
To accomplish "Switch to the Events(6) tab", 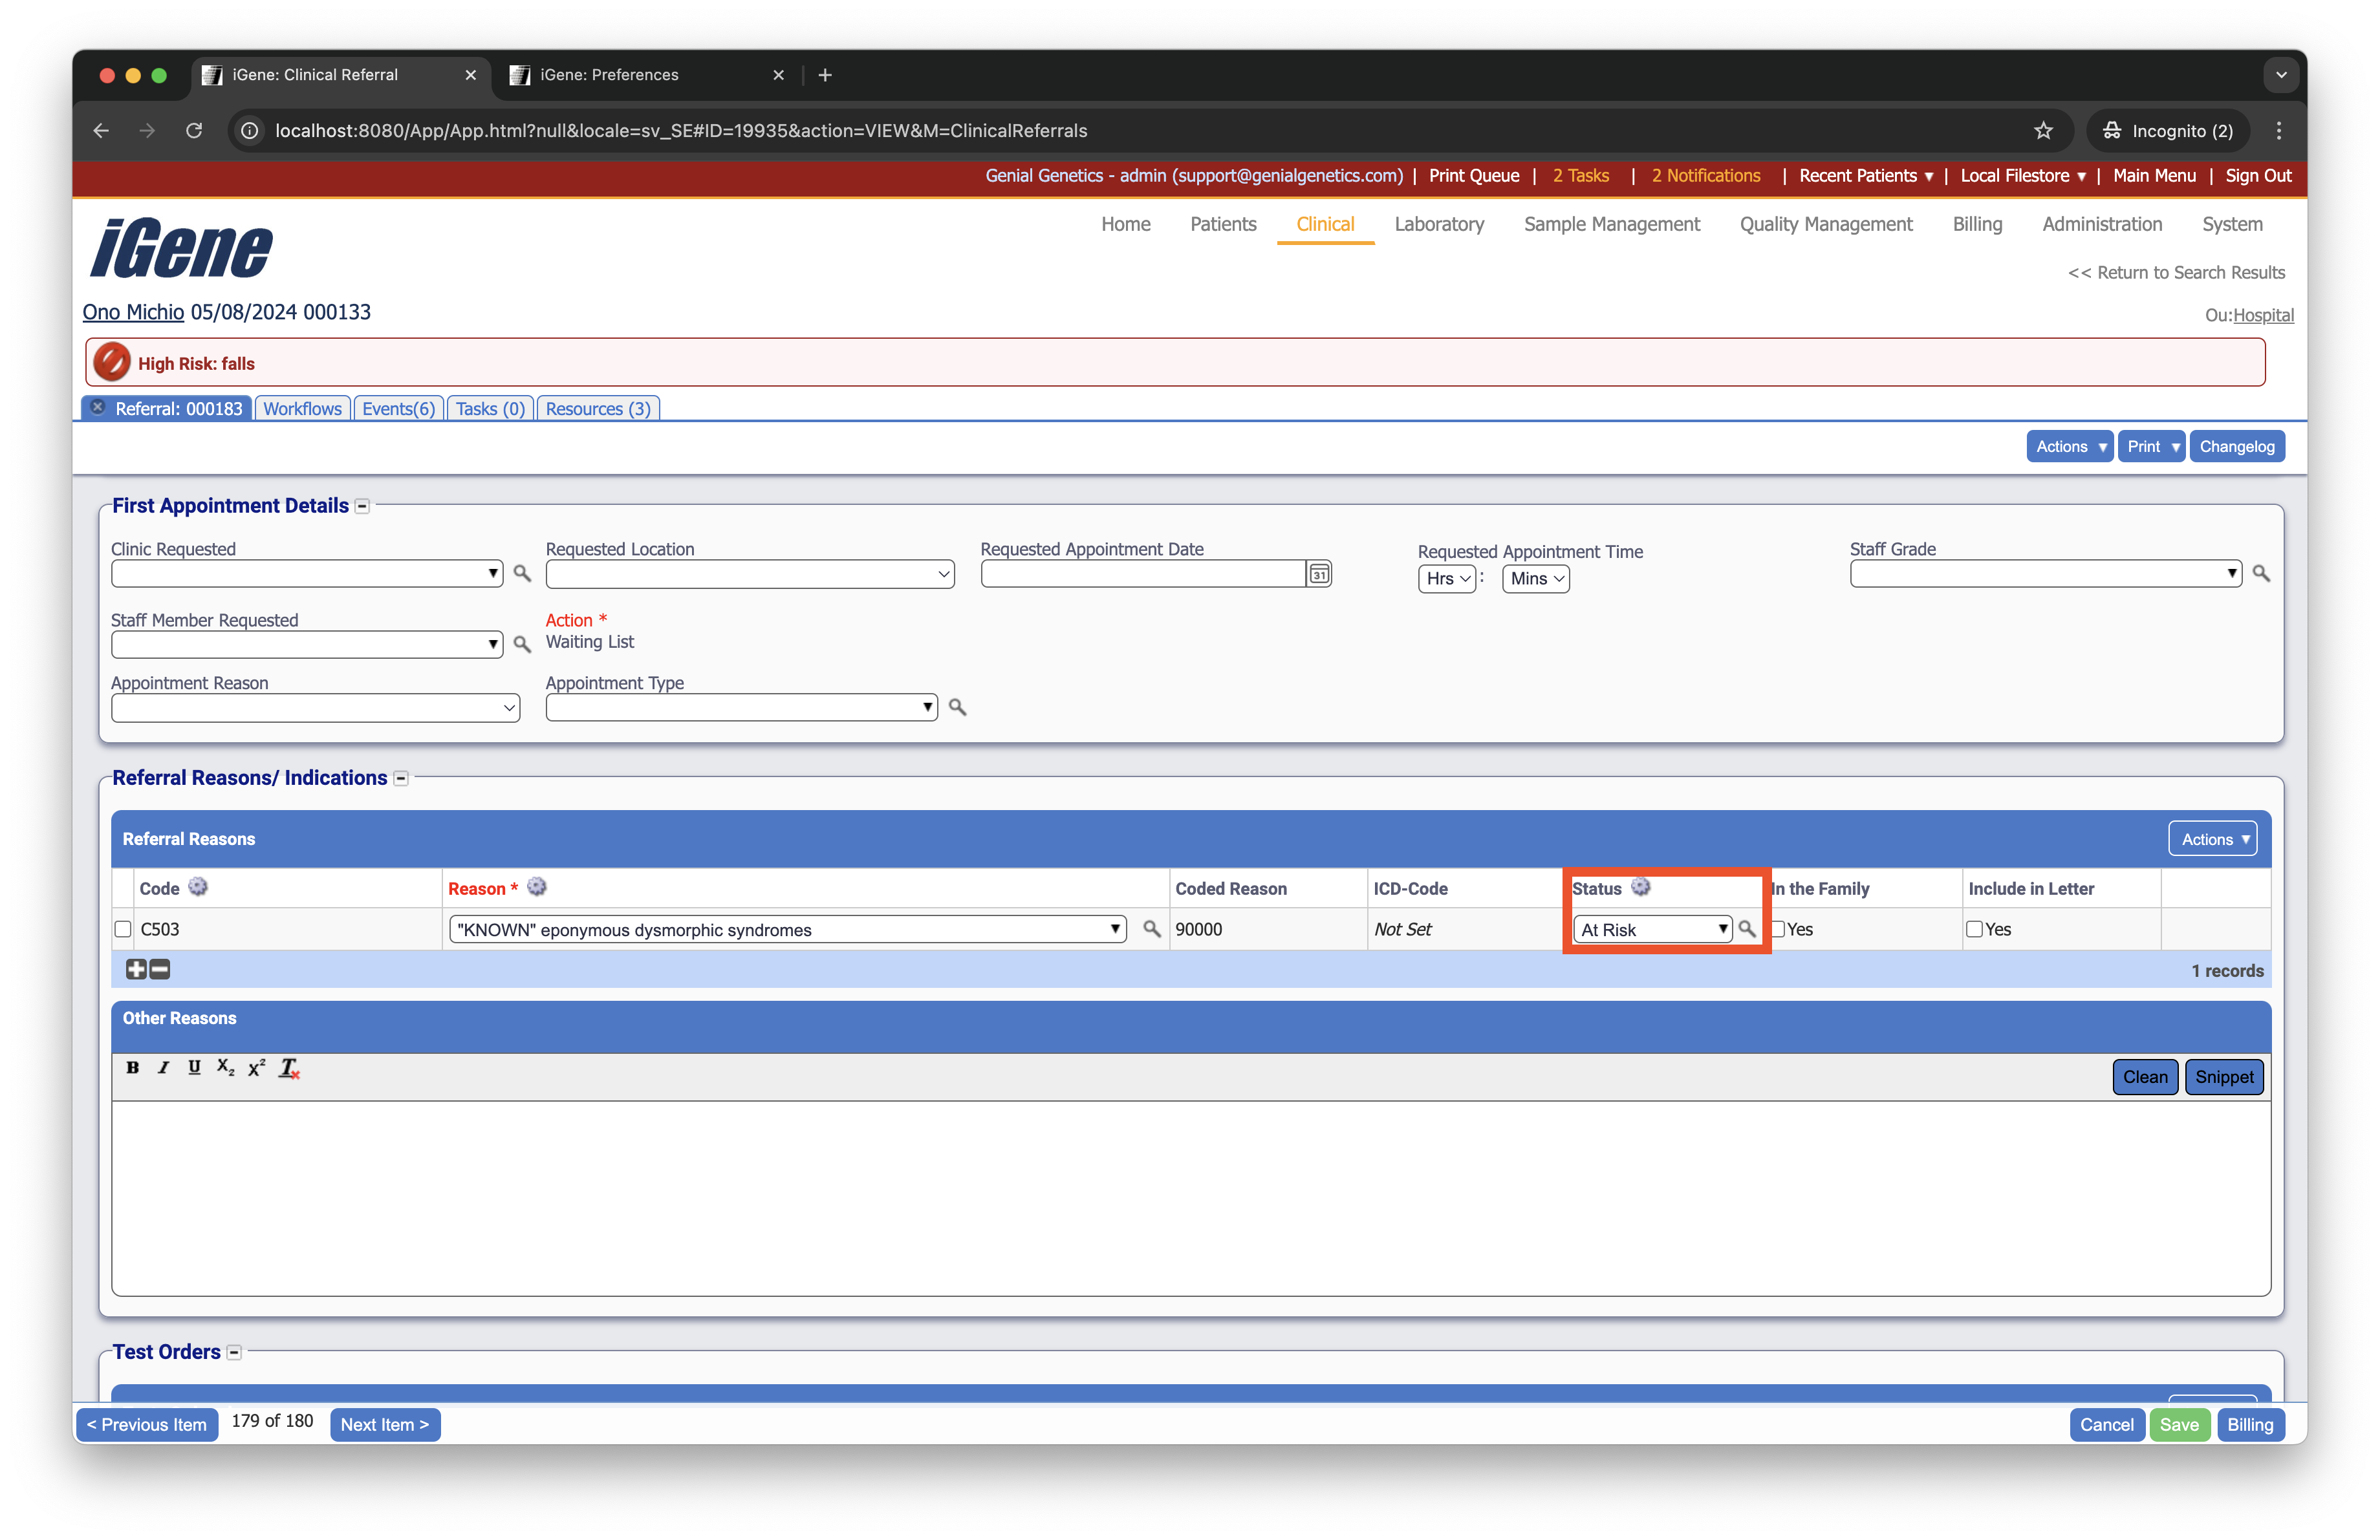I will [398, 409].
